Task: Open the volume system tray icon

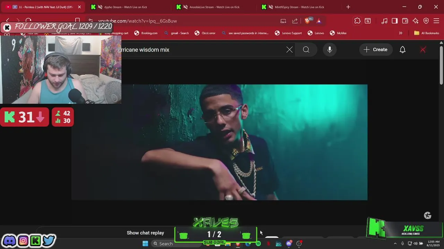Action: pyautogui.click(x=415, y=243)
